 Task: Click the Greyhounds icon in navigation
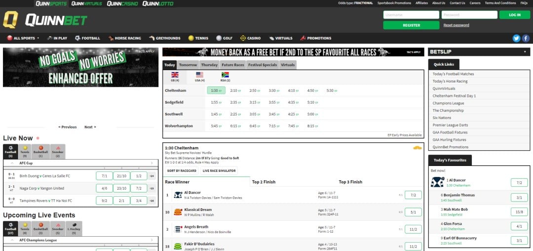click(x=152, y=38)
